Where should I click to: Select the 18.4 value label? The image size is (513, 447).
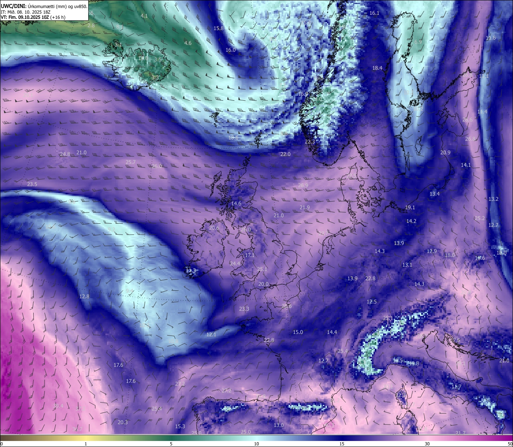click(x=377, y=68)
